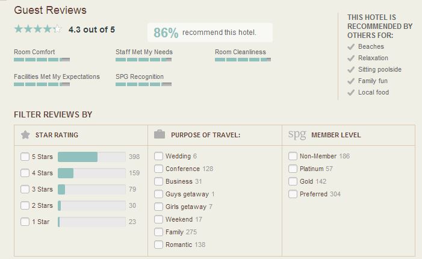
Task: Click the checkmark icon next to Beaches
Action: (x=351, y=47)
